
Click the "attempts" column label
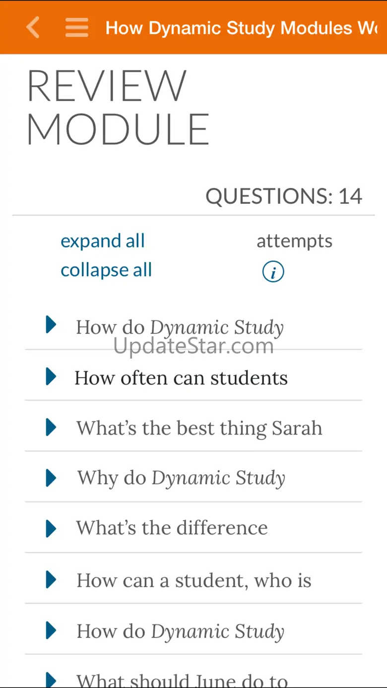tap(294, 242)
